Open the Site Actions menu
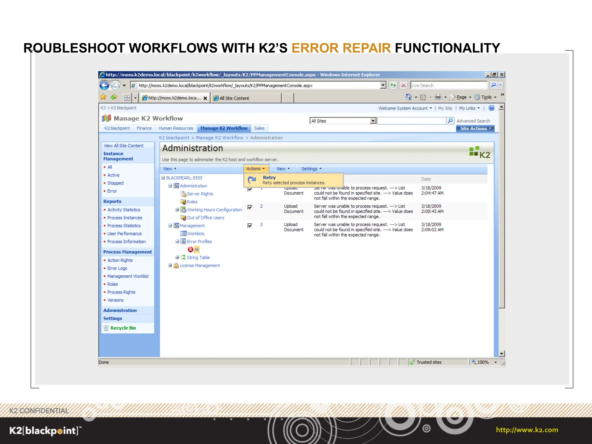 [475, 129]
